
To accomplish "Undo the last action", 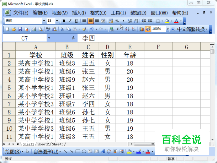I will coord(92,29).
